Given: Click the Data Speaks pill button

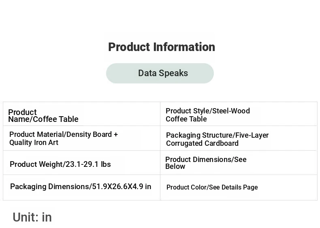Looking at the screenshot, I should tap(160, 73).
